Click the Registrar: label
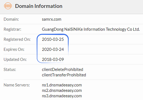Image resolution: width=143 pixels, height=100 pixels. coord(12,29)
